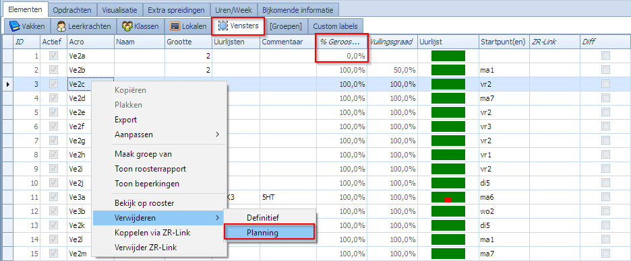The width and height of the screenshot is (631, 261).
Task: Toggle the Actief checkbox for Ve2e
Action: [x=53, y=112]
